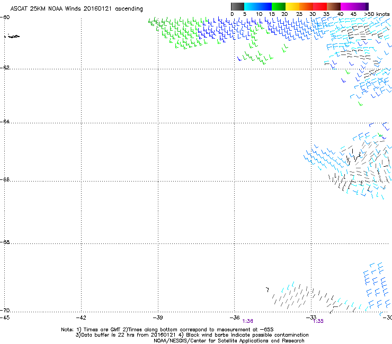Click the 'NOAA/NESDIS/Center for Satellite Applications and Research' credit
The height and width of the screenshot is (344, 392).
tap(229, 341)
